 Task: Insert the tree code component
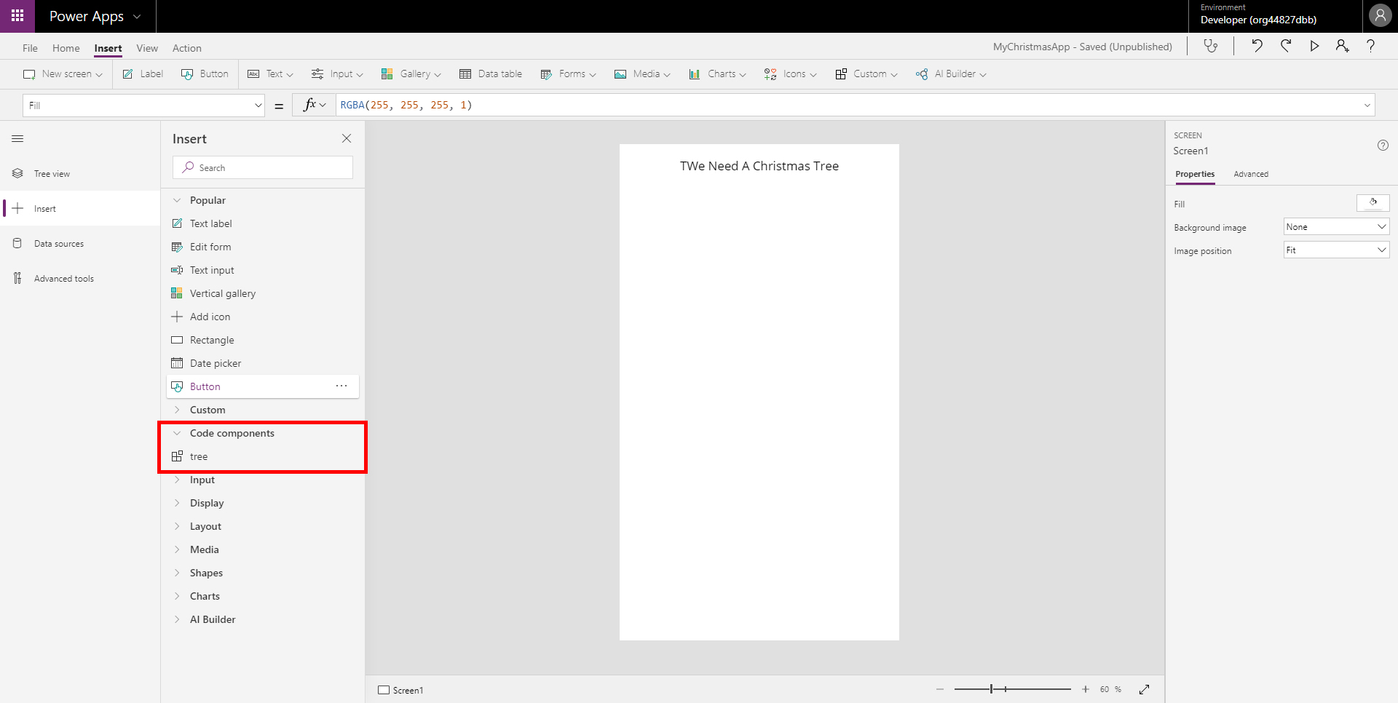[x=200, y=456]
